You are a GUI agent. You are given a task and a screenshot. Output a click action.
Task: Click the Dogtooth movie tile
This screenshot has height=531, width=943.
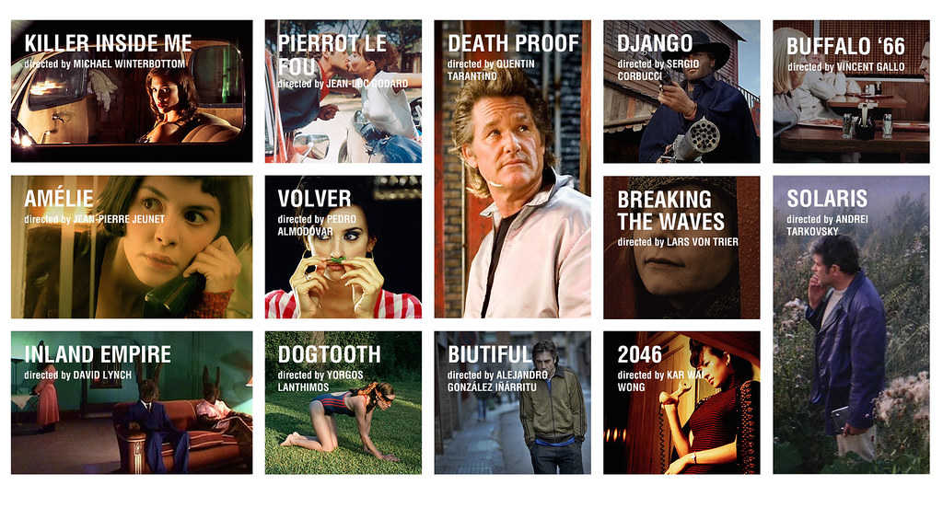(343, 402)
